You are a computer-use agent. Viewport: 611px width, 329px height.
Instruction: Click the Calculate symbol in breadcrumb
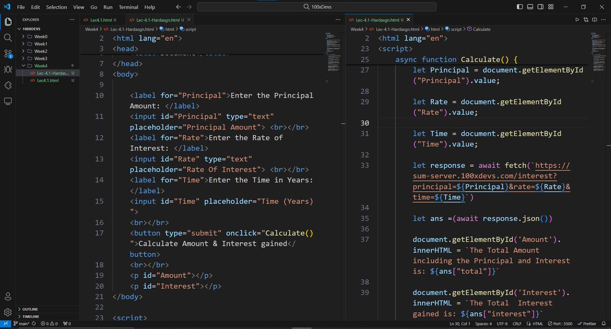pos(478,29)
